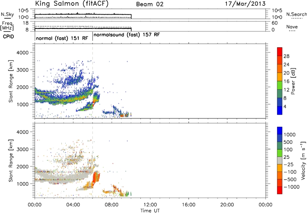The image size is (307, 213).
Task: Click the 12:00 time tick label
Action: (150, 205)
